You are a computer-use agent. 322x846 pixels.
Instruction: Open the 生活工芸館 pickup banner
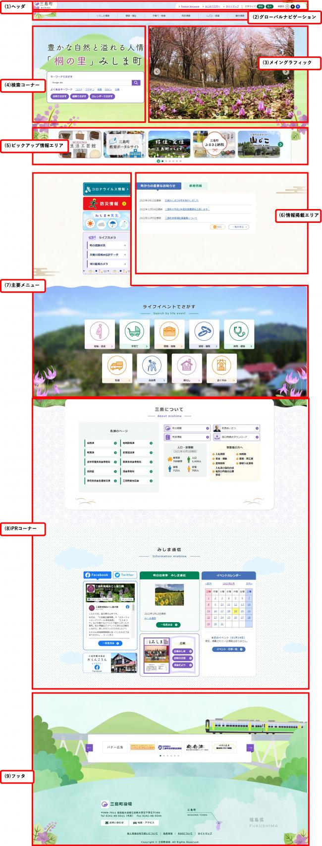point(80,144)
